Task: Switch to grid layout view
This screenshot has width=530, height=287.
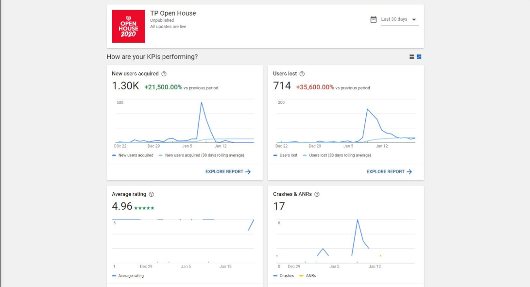Action: click(x=419, y=57)
